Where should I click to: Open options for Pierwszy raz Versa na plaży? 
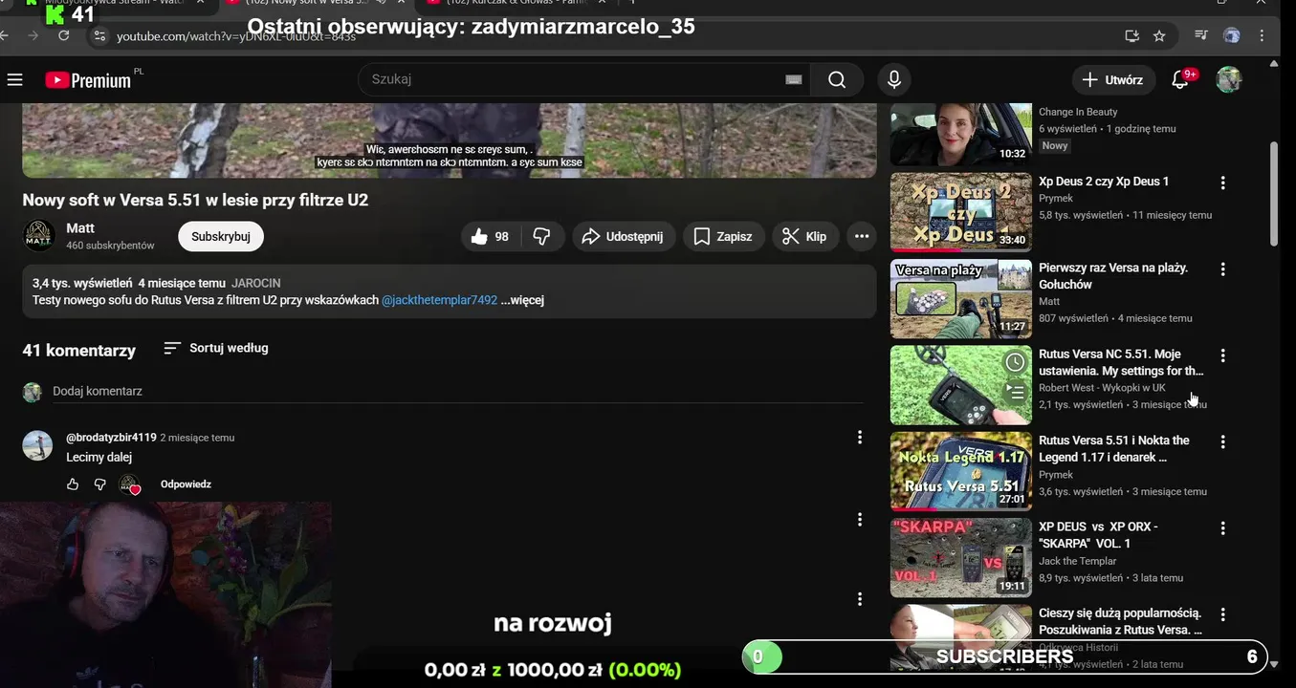pyautogui.click(x=1222, y=269)
